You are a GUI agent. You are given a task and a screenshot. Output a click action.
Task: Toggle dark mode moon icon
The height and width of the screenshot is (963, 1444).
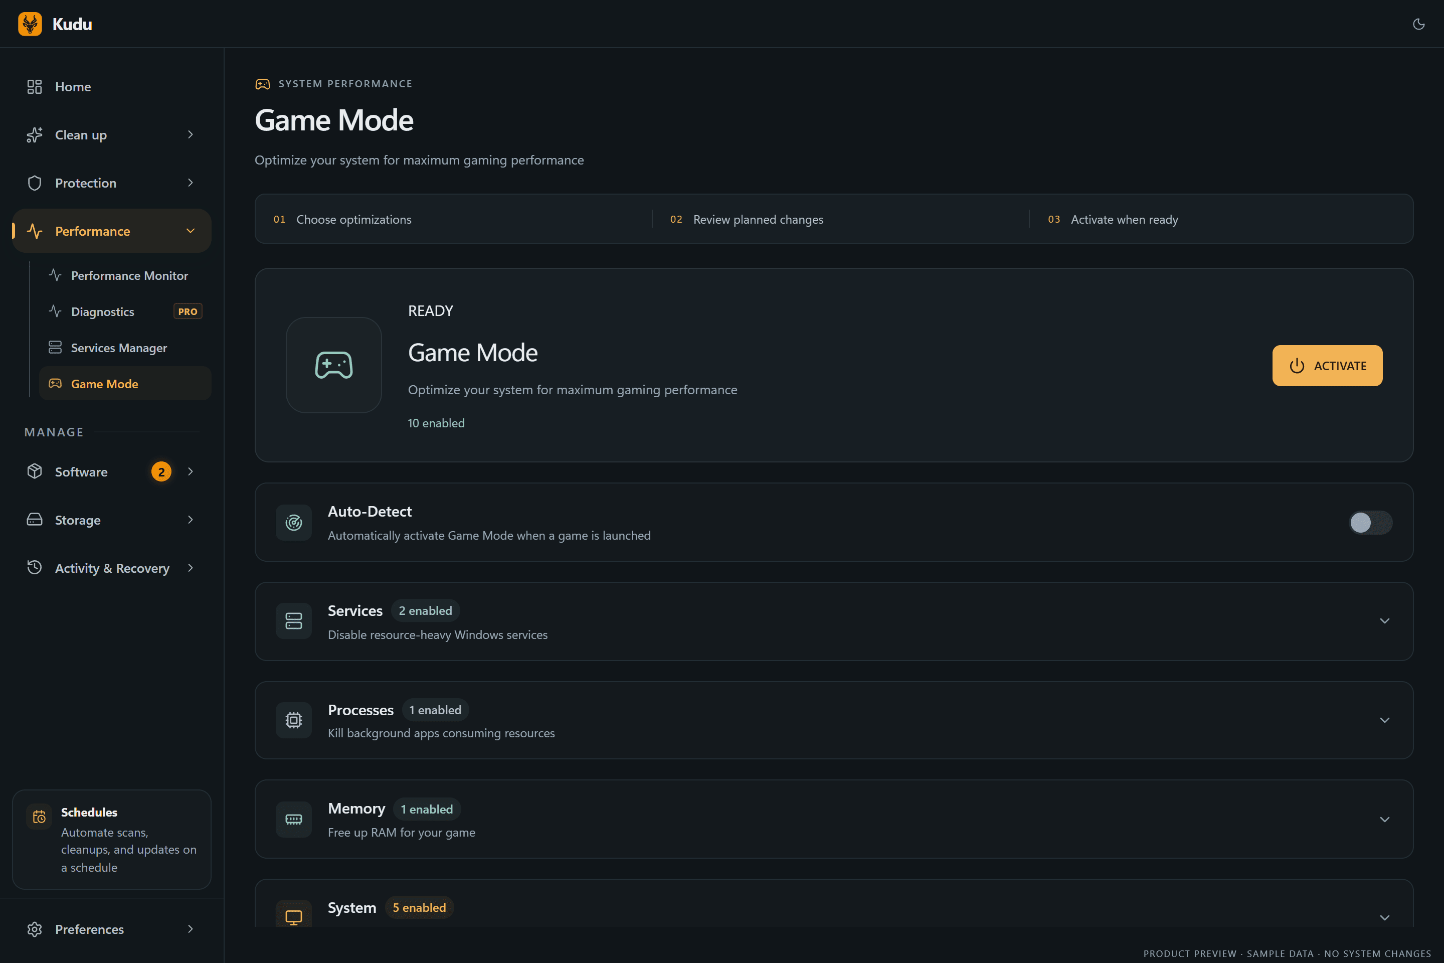coord(1418,24)
